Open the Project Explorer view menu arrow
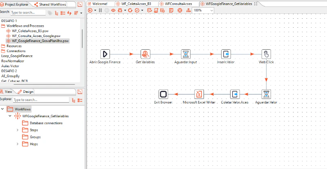The height and width of the screenshot is (169, 327). click(81, 13)
